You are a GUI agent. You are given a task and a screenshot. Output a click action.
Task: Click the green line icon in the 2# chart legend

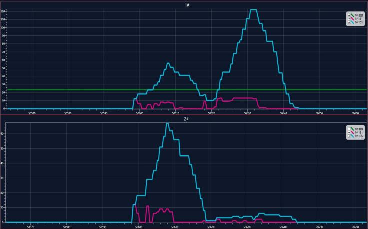pyautogui.click(x=353, y=129)
